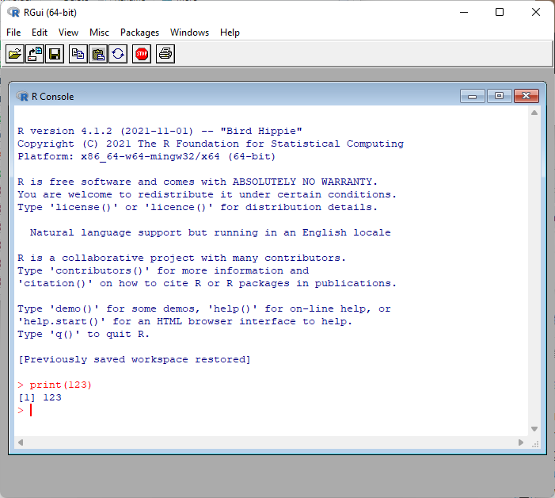This screenshot has width=555, height=498.
Task: Click the Print toolbar icon
Action: [x=165, y=54]
